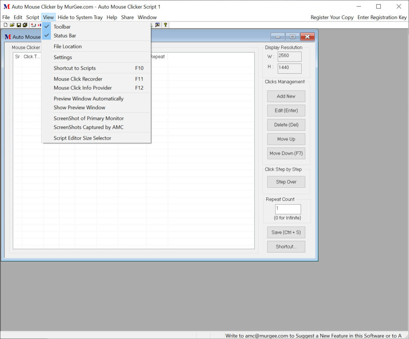
Task: Click the display height H field showing 1440
Action: pyautogui.click(x=290, y=69)
